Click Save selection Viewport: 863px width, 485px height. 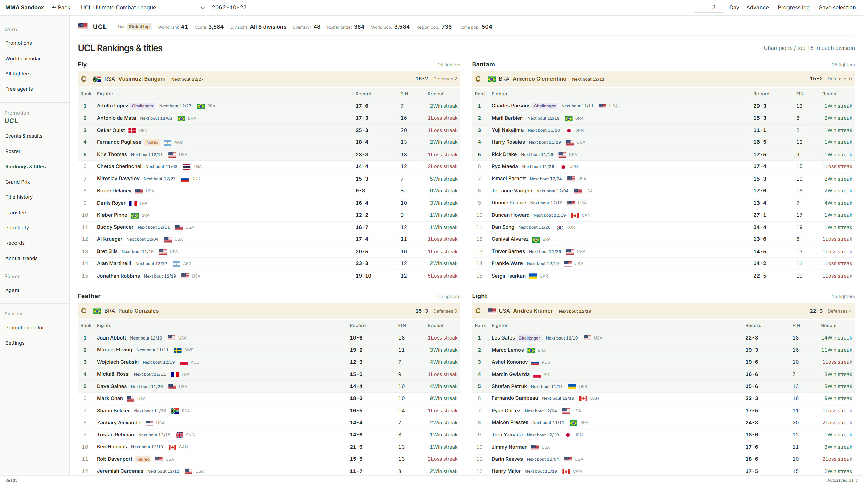coord(837,7)
